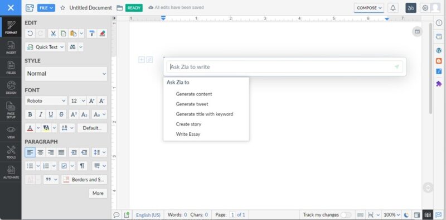Viewport: 446px width, 220px height.
Task: Click the mail icon in status bar
Action: tap(439, 215)
